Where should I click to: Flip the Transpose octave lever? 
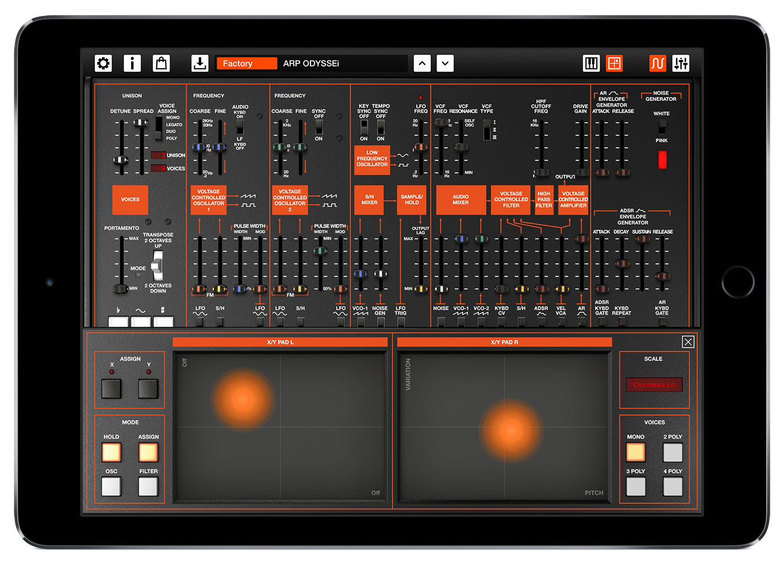[x=157, y=265]
